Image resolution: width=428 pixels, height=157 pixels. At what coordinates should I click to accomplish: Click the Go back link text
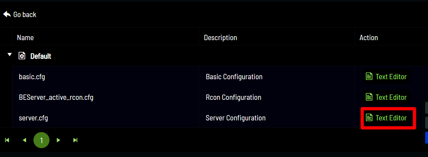point(25,15)
